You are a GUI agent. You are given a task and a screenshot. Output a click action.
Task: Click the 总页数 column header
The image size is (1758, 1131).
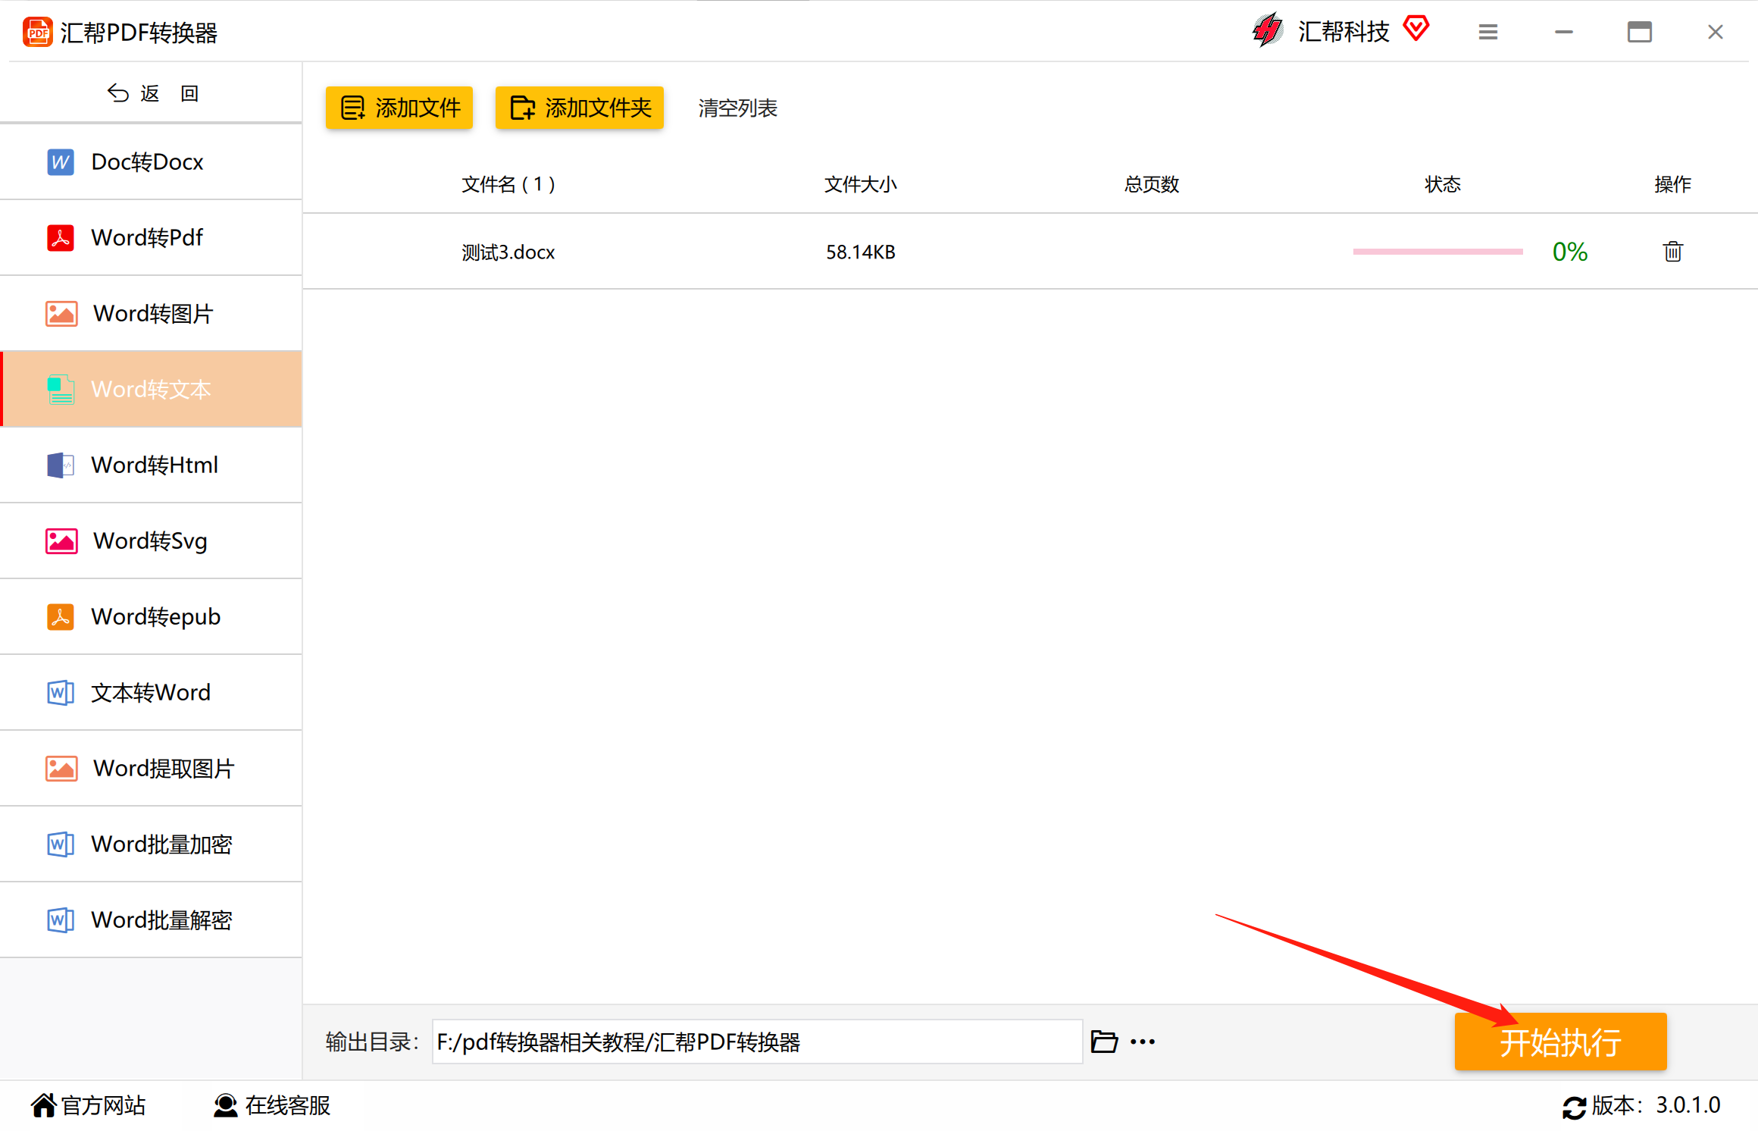[1152, 184]
